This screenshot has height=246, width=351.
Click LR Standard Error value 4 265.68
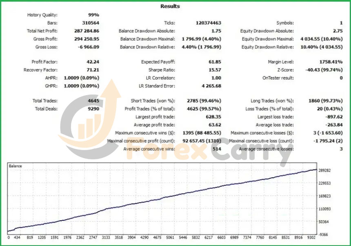pos(211,86)
